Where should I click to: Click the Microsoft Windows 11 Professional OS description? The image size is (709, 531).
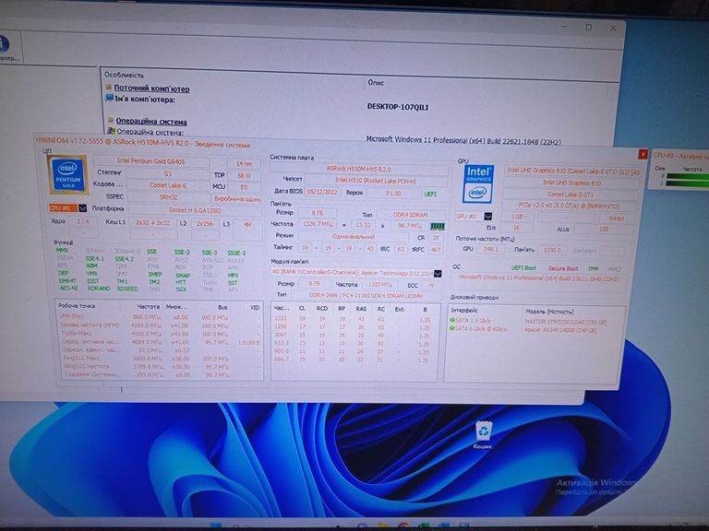coord(463,140)
